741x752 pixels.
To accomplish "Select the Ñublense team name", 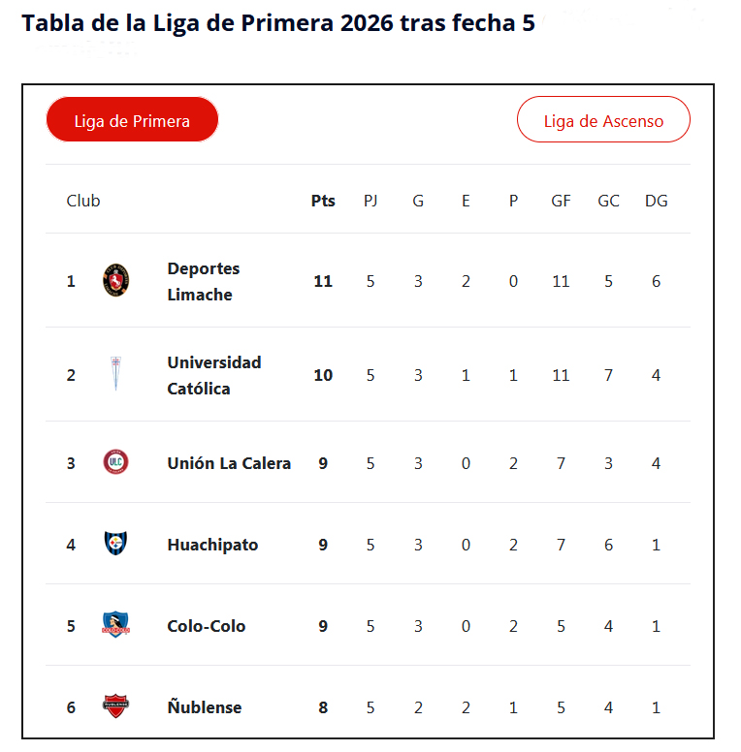I will click(205, 707).
